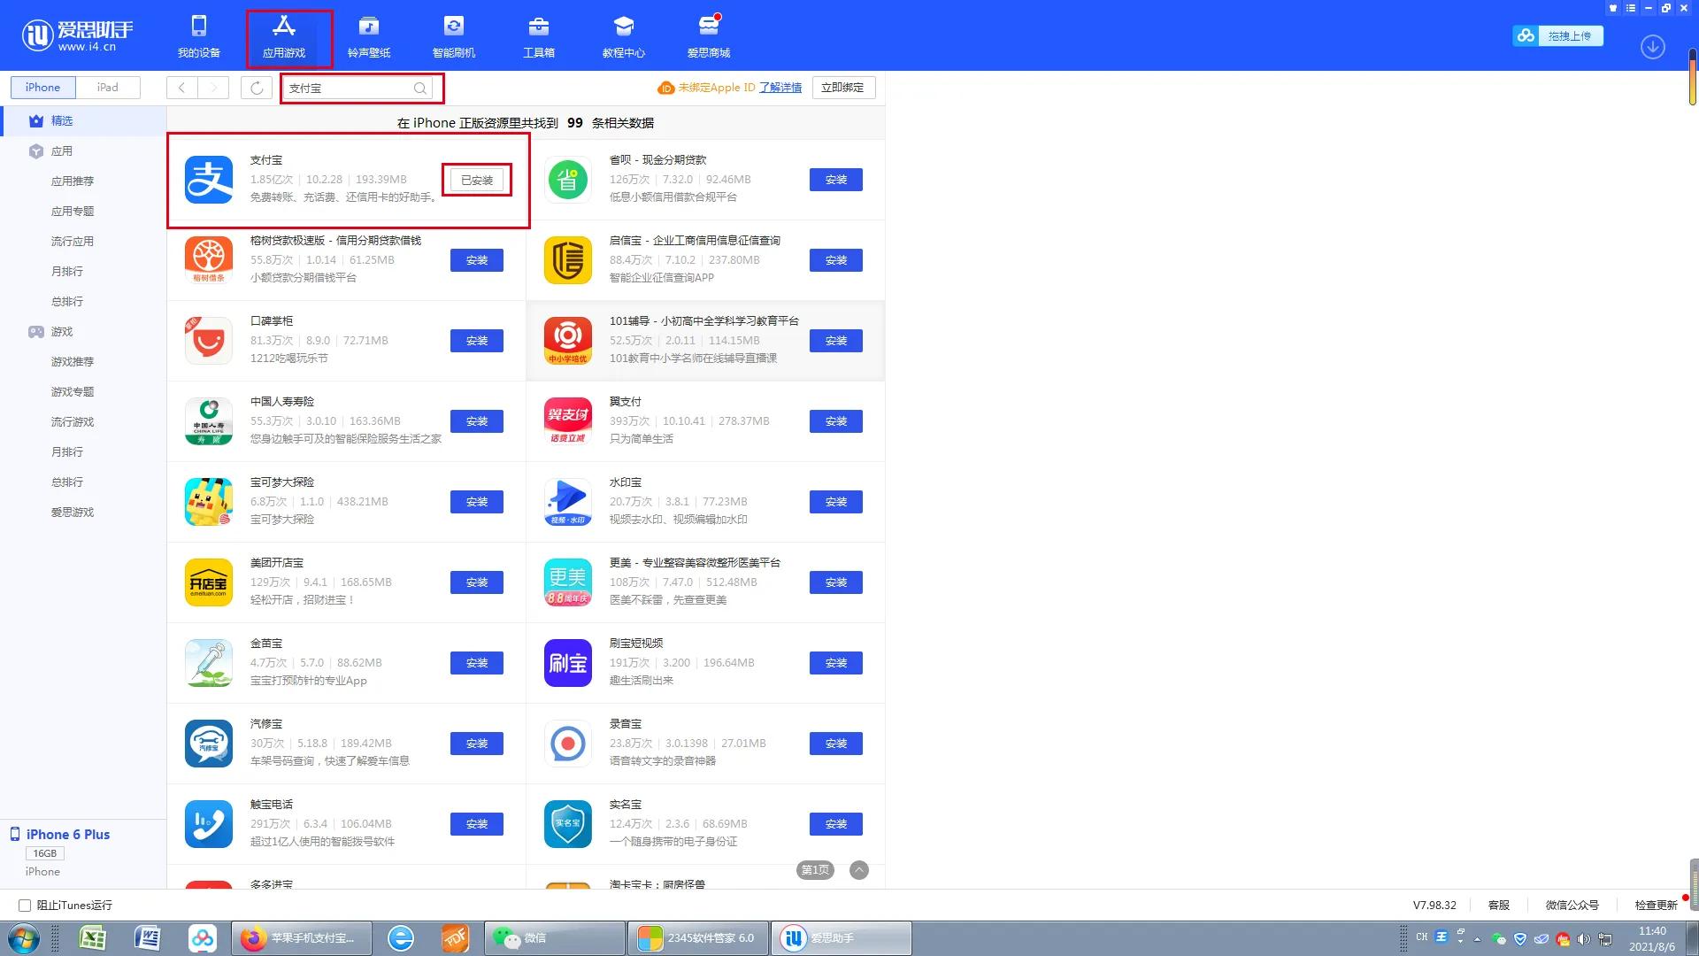
Task: Click the 中国人寿寿险 app icon
Action: (209, 421)
